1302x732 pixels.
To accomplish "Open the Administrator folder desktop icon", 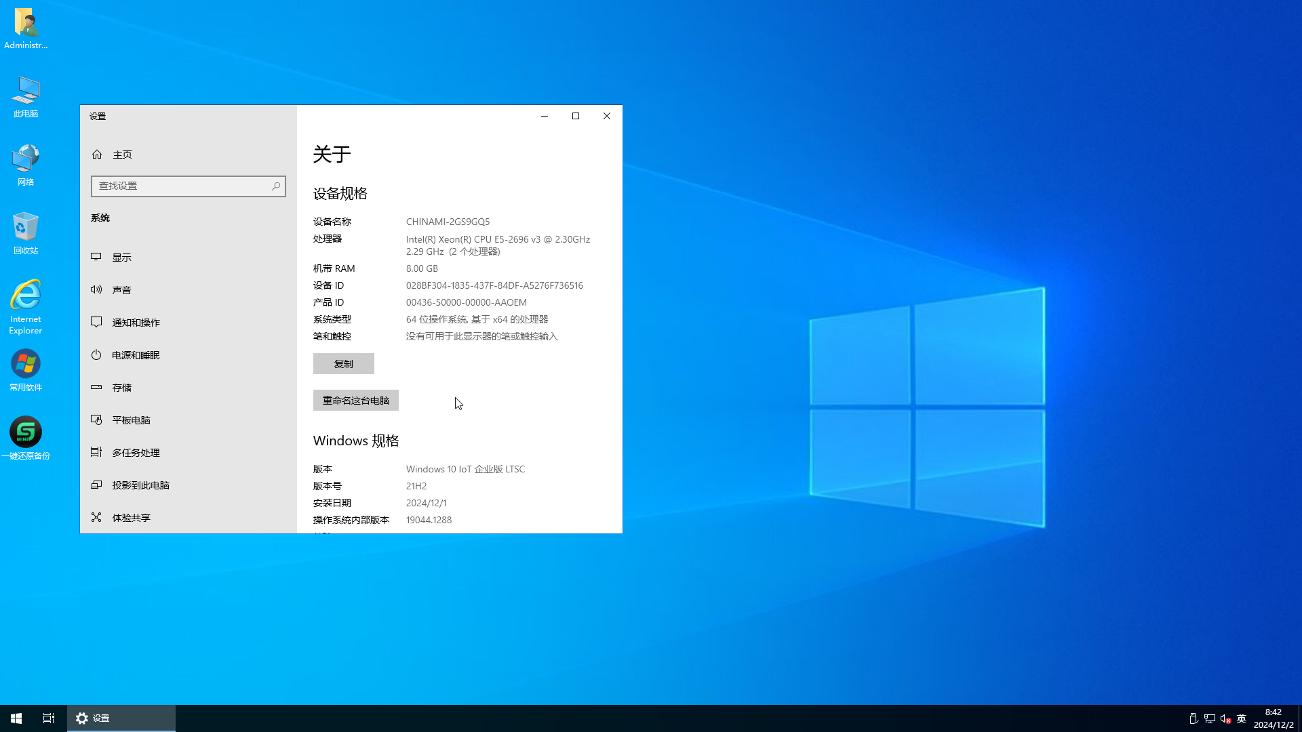I will pos(26,28).
